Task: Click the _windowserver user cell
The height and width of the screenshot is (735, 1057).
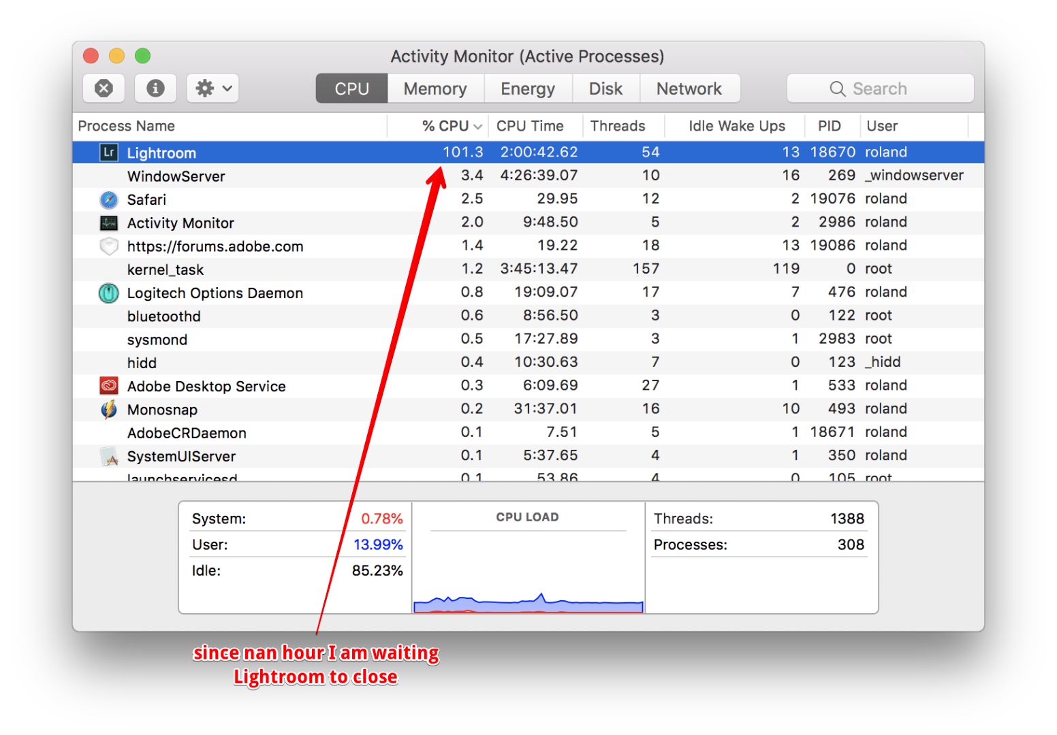Action: (x=914, y=176)
